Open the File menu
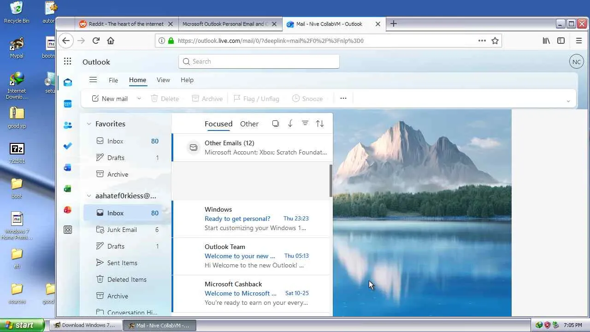Image resolution: width=590 pixels, height=332 pixels. pos(113,80)
